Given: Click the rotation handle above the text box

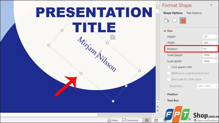Looking at the screenshot, I should tap(113, 37).
